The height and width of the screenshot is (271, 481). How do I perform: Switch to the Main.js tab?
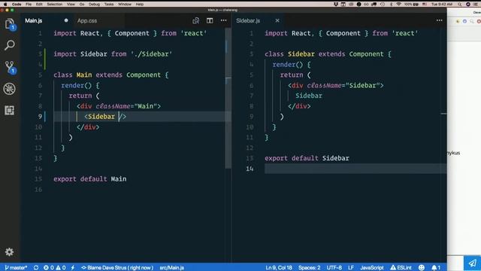[x=34, y=20]
